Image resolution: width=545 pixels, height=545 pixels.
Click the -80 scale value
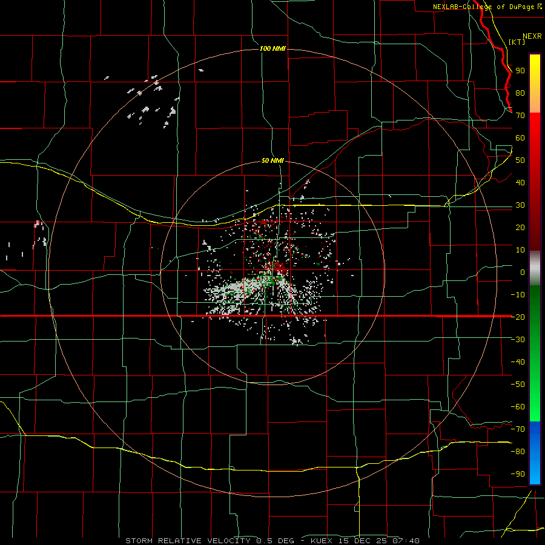pyautogui.click(x=518, y=452)
